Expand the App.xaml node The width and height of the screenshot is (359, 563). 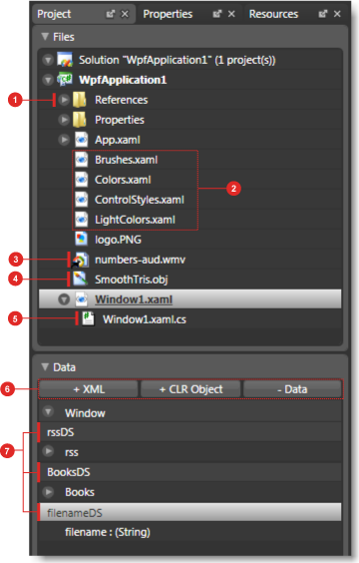click(64, 140)
